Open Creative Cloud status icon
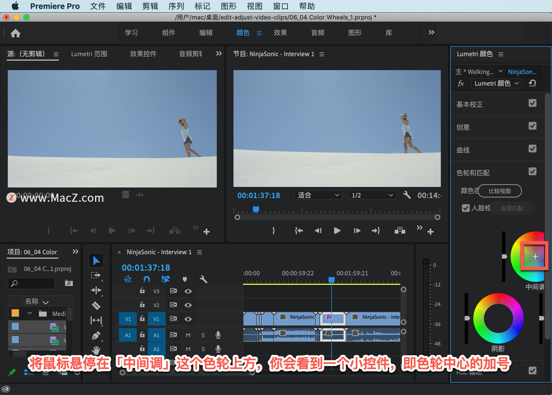The height and width of the screenshot is (395, 552). tap(6, 389)
